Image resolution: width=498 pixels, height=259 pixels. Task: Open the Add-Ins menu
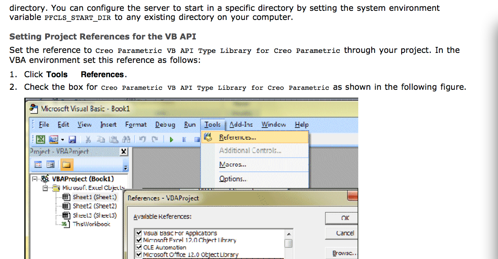click(241, 125)
